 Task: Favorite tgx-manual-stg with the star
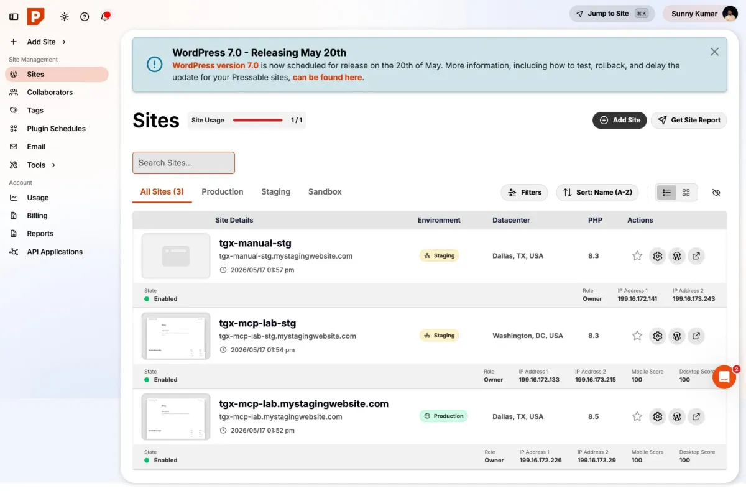click(637, 255)
